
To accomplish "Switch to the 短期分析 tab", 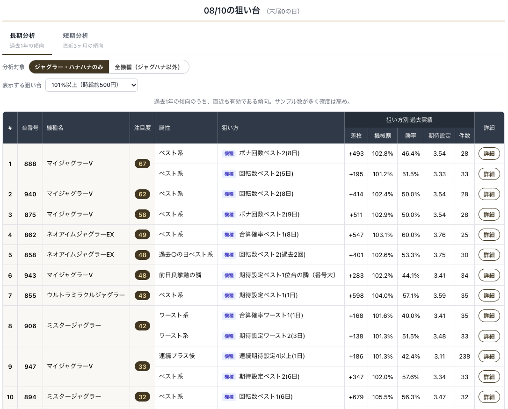I will tap(83, 40).
